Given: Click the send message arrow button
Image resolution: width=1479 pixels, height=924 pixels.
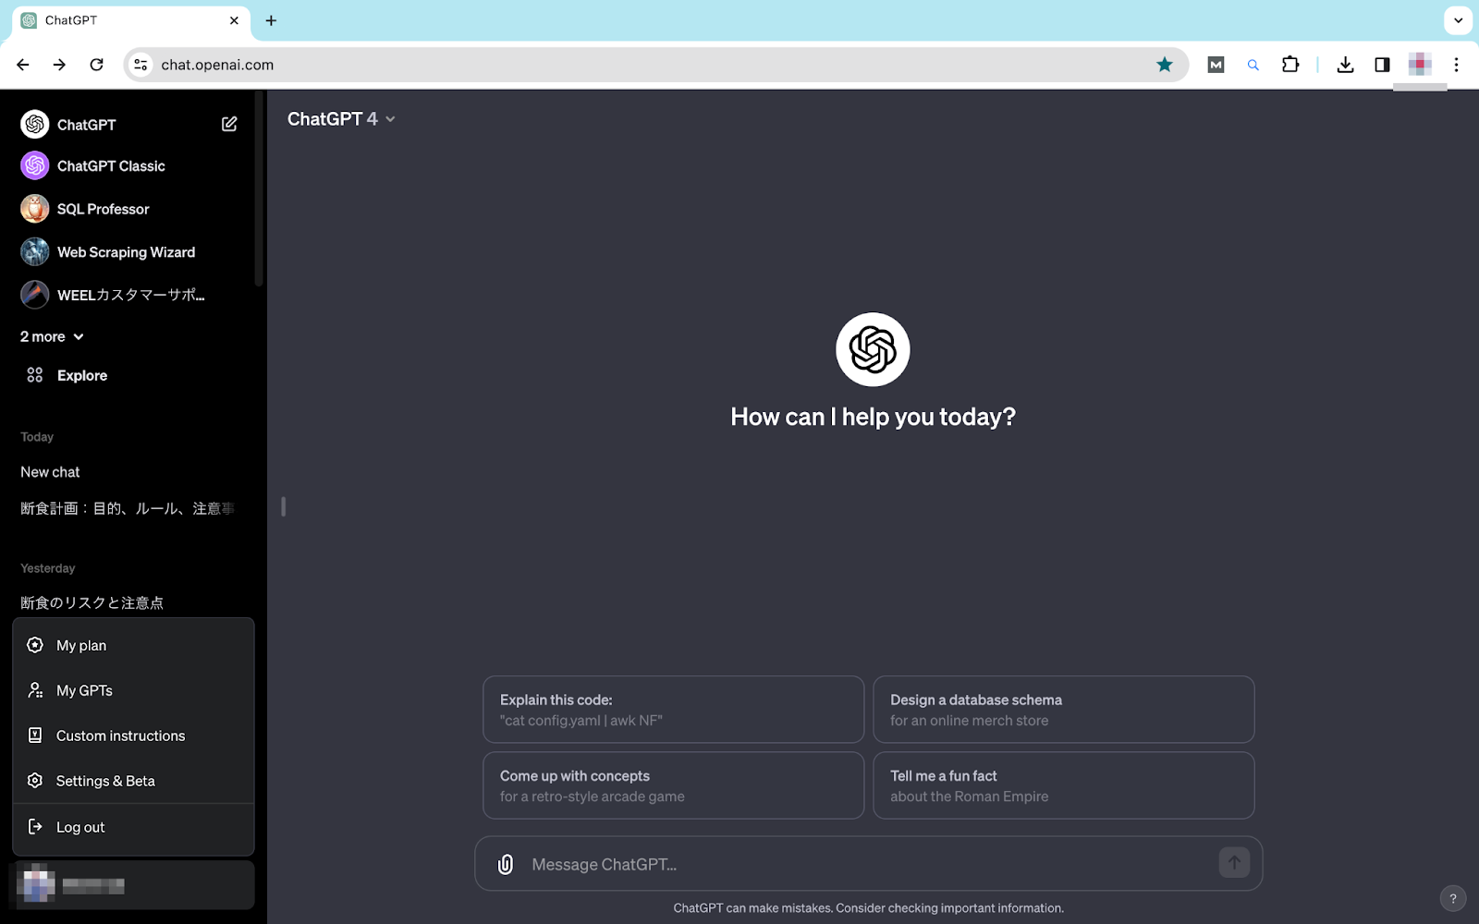Looking at the screenshot, I should coord(1234,863).
